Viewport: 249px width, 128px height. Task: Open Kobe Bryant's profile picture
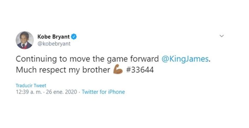pyautogui.click(x=25, y=40)
